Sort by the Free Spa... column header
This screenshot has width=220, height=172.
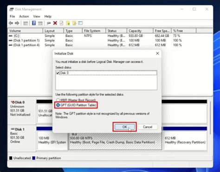[162, 31]
